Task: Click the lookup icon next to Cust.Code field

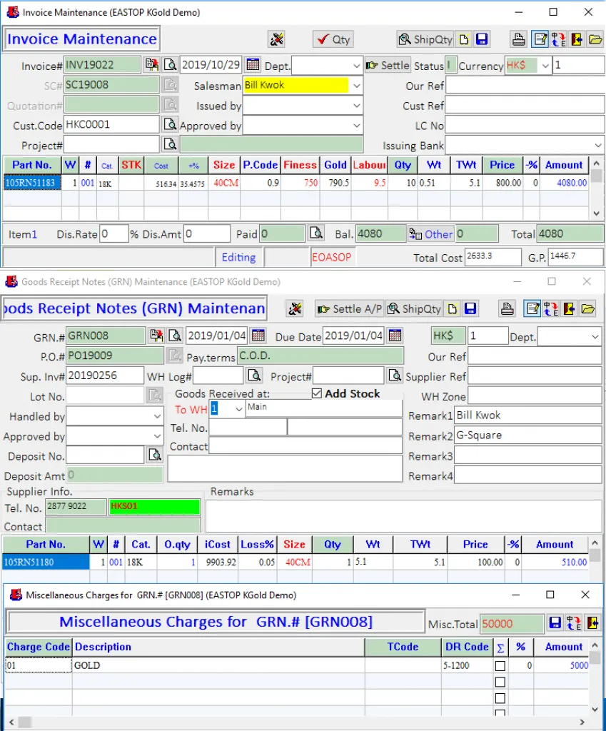Action: 170,125
